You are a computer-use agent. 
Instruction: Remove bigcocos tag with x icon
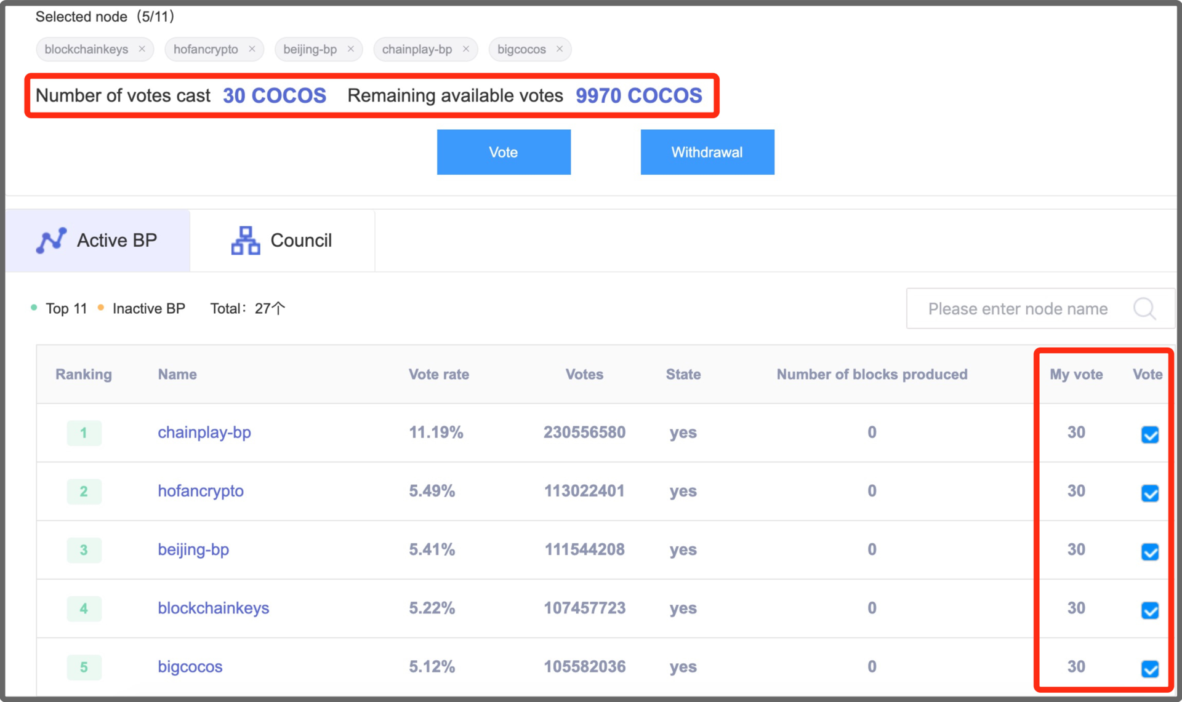[x=560, y=49]
